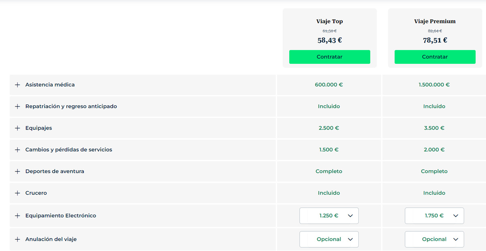Viewport: 486px width, 251px height.
Task: Click Contratar button for Viaje Premium
Action: pos(435,57)
